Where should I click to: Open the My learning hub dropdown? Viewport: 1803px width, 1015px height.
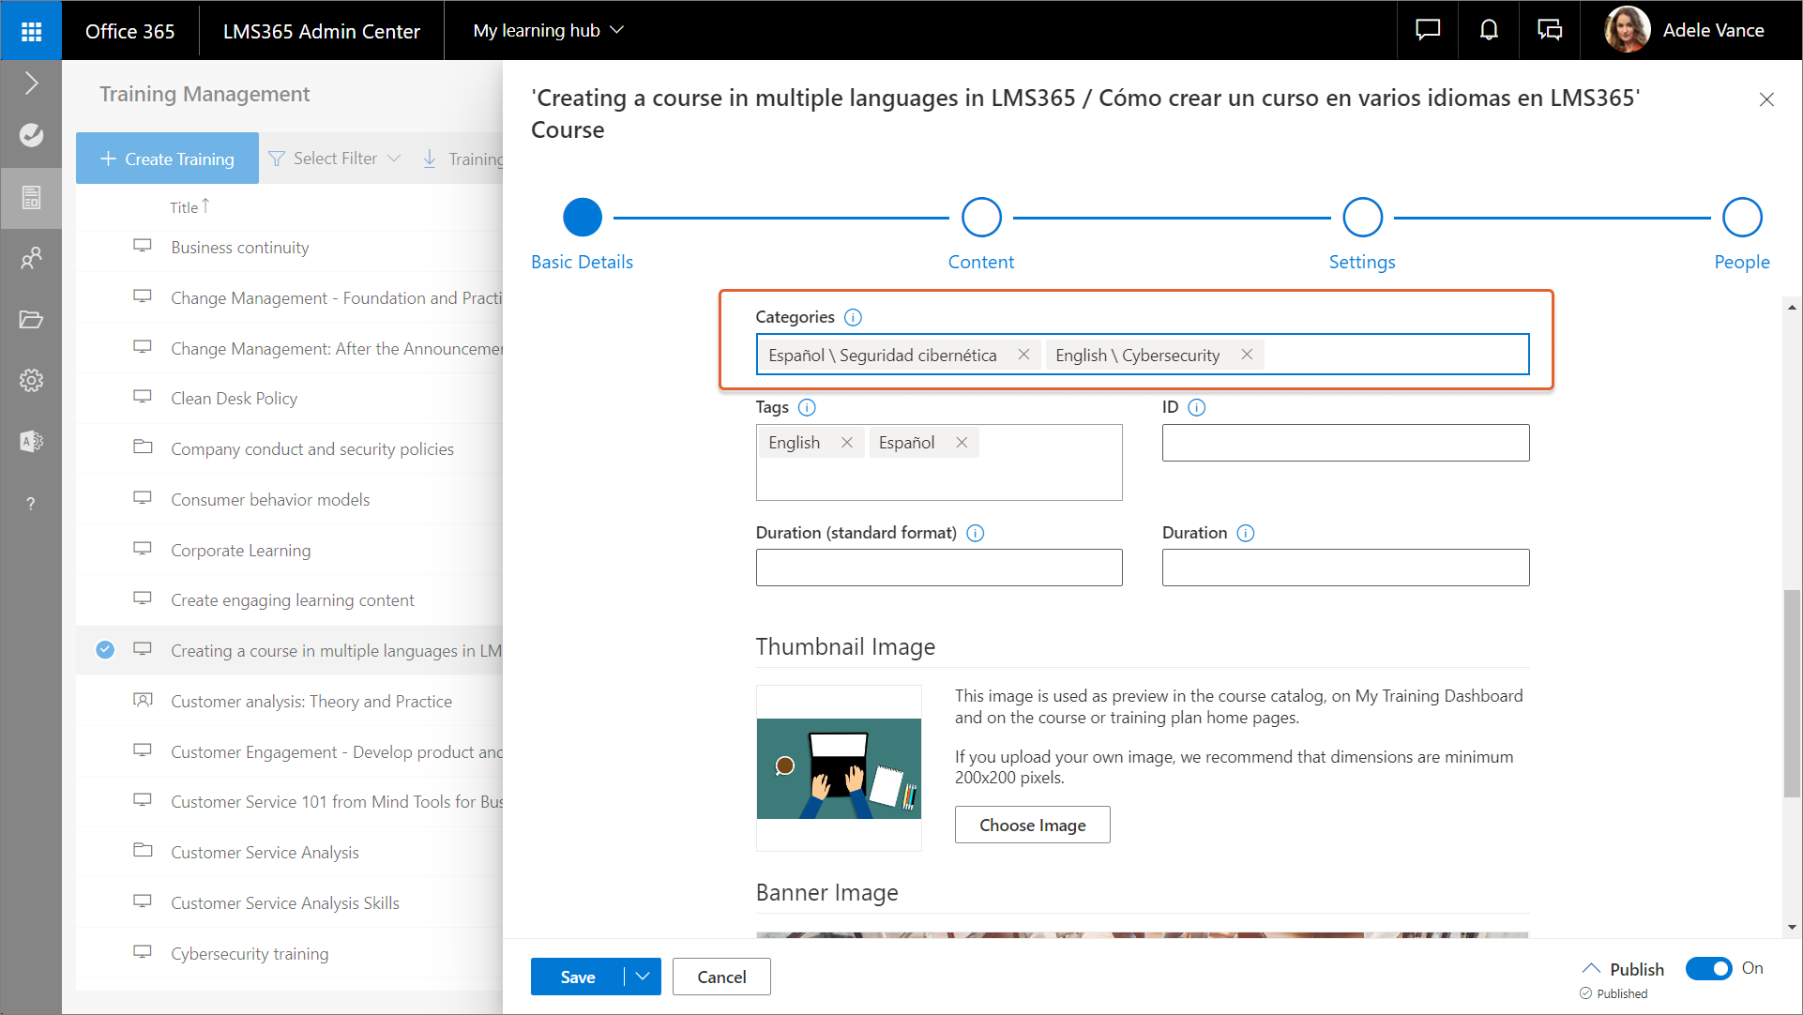[548, 31]
